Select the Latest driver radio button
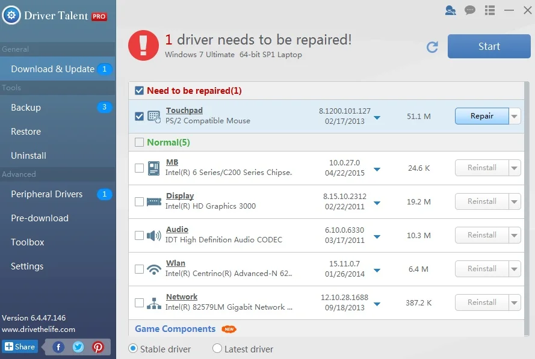The height and width of the screenshot is (359, 535). 217,348
